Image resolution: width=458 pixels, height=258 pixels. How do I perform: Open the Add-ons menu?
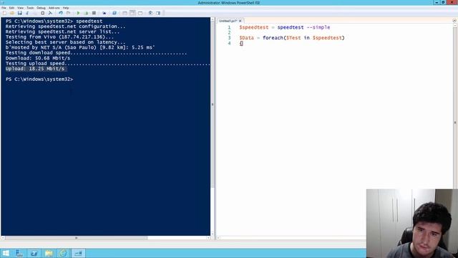pyautogui.click(x=54, y=8)
